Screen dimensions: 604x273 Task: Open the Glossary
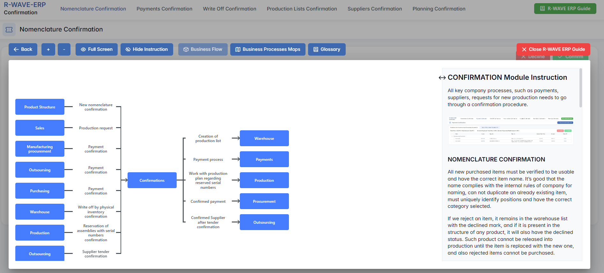click(x=327, y=50)
